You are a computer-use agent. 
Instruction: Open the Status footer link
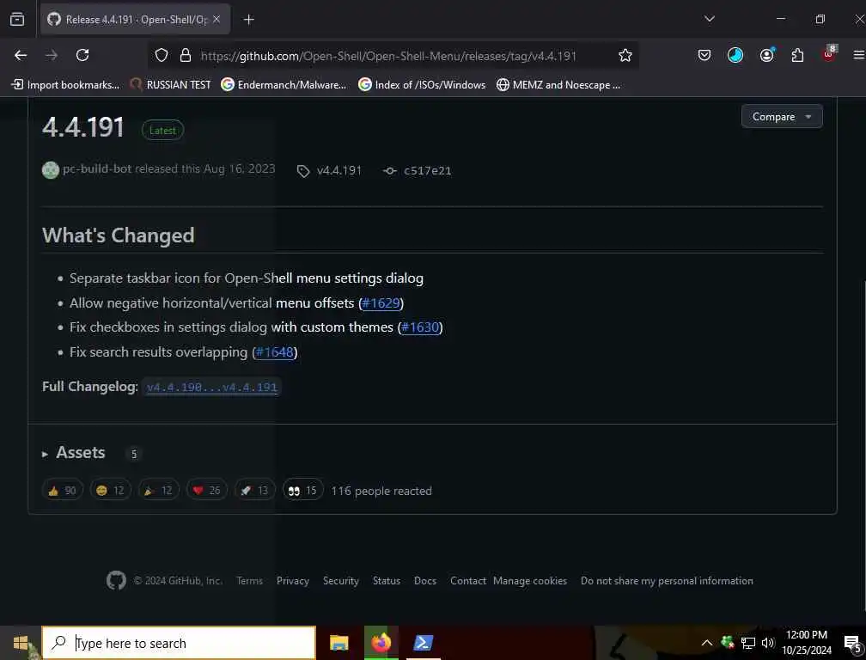(387, 581)
